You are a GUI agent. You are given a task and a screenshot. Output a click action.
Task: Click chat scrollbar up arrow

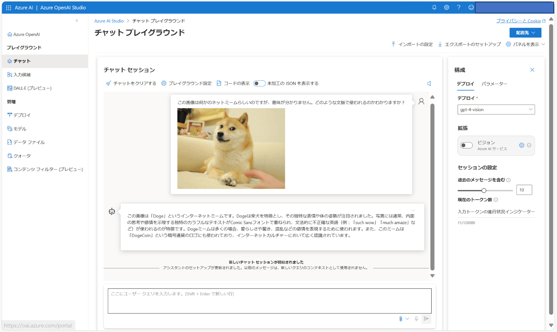click(x=432, y=97)
